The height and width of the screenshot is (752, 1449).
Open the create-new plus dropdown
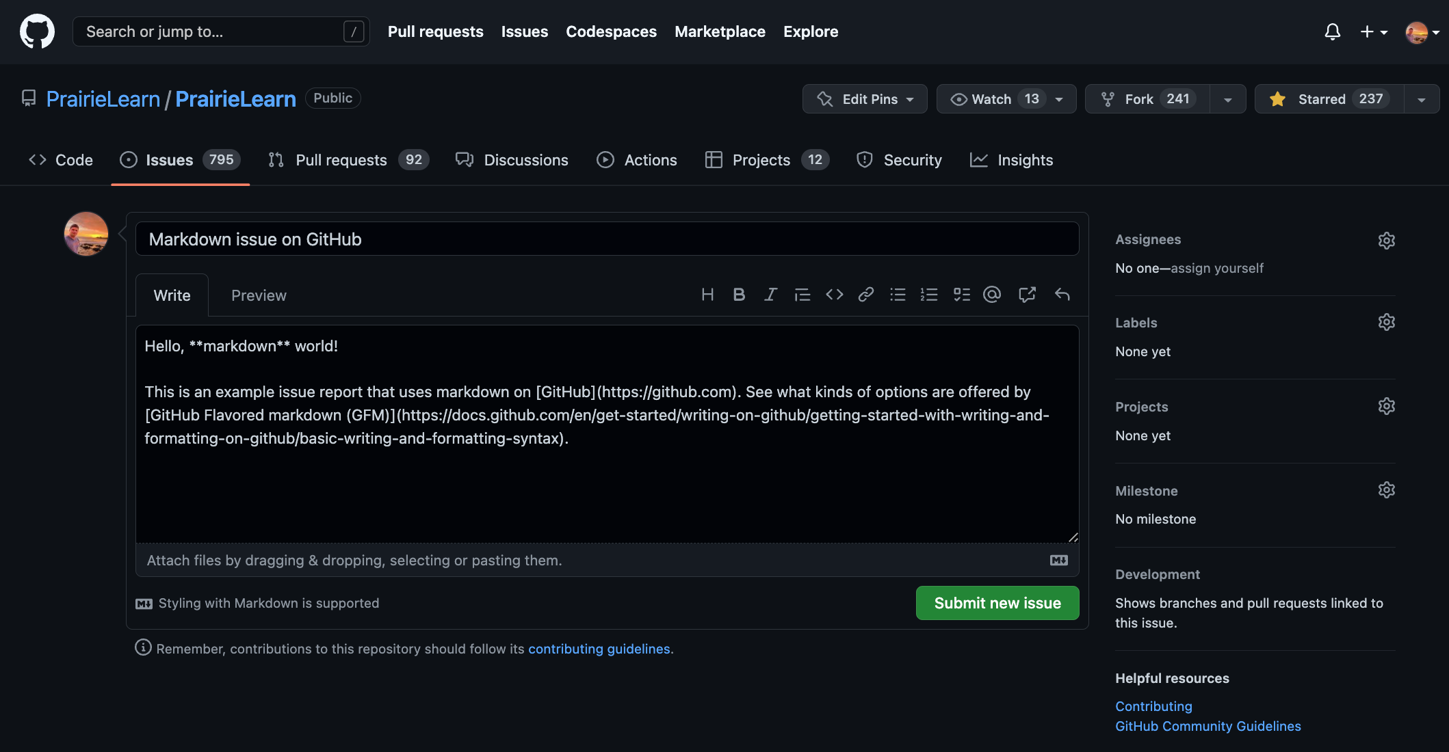click(x=1373, y=31)
